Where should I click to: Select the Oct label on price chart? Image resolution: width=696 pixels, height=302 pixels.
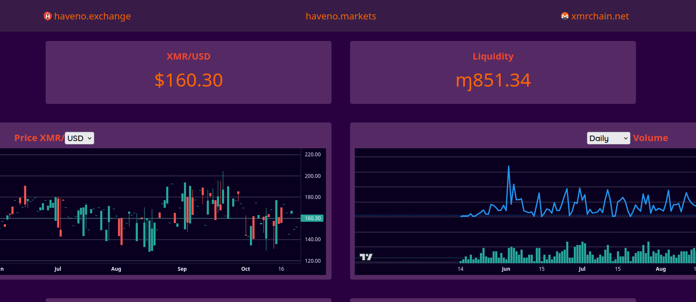point(246,269)
